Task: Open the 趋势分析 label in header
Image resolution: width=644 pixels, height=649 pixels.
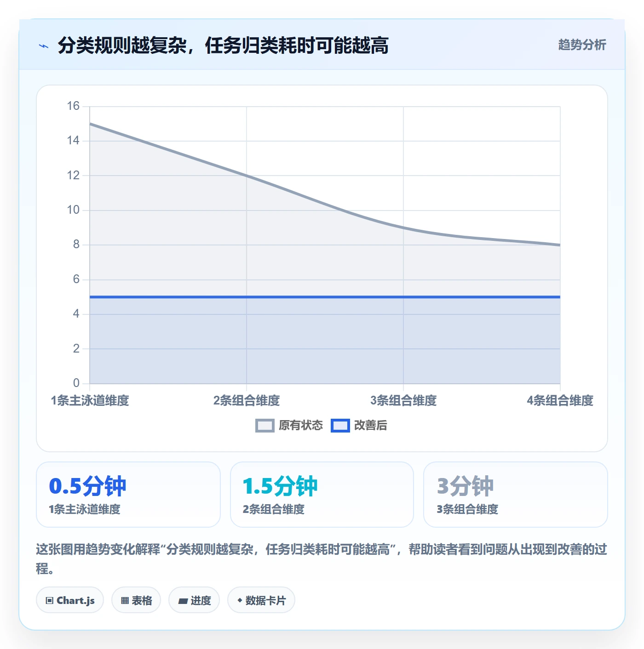Action: pos(582,45)
